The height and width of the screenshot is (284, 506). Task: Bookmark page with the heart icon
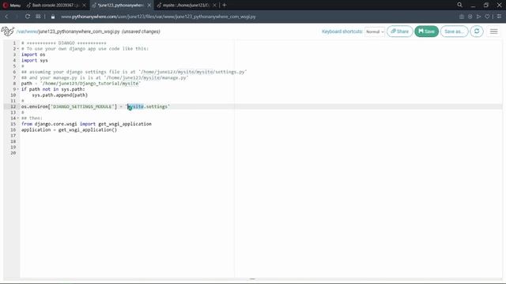coord(487,17)
